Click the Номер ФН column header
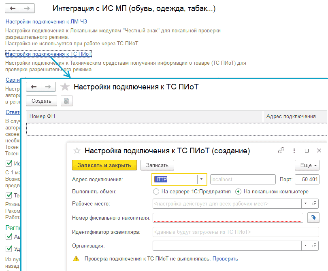 click(x=43, y=116)
